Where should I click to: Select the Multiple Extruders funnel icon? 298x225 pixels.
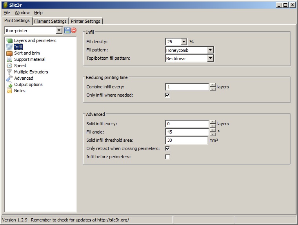(9, 72)
